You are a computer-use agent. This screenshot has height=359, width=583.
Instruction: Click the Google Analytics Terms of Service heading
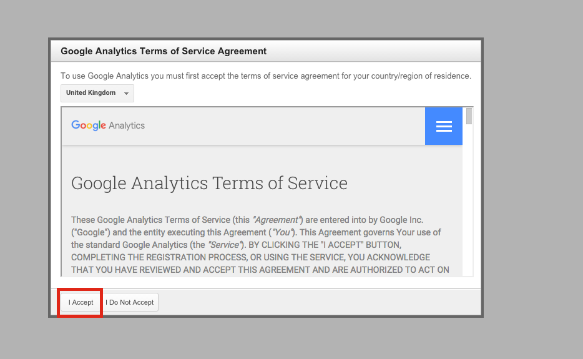[209, 183]
